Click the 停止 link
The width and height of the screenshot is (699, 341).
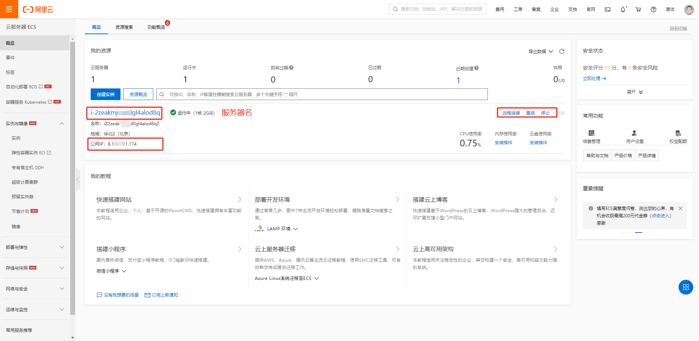point(545,113)
